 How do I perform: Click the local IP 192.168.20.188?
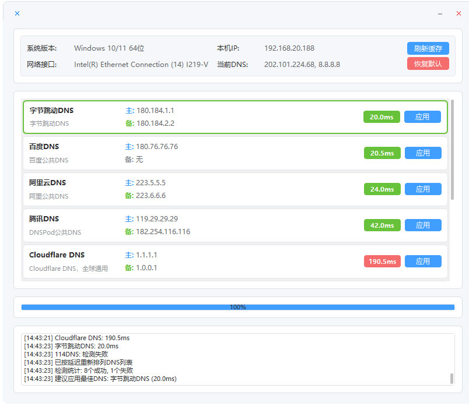289,48
